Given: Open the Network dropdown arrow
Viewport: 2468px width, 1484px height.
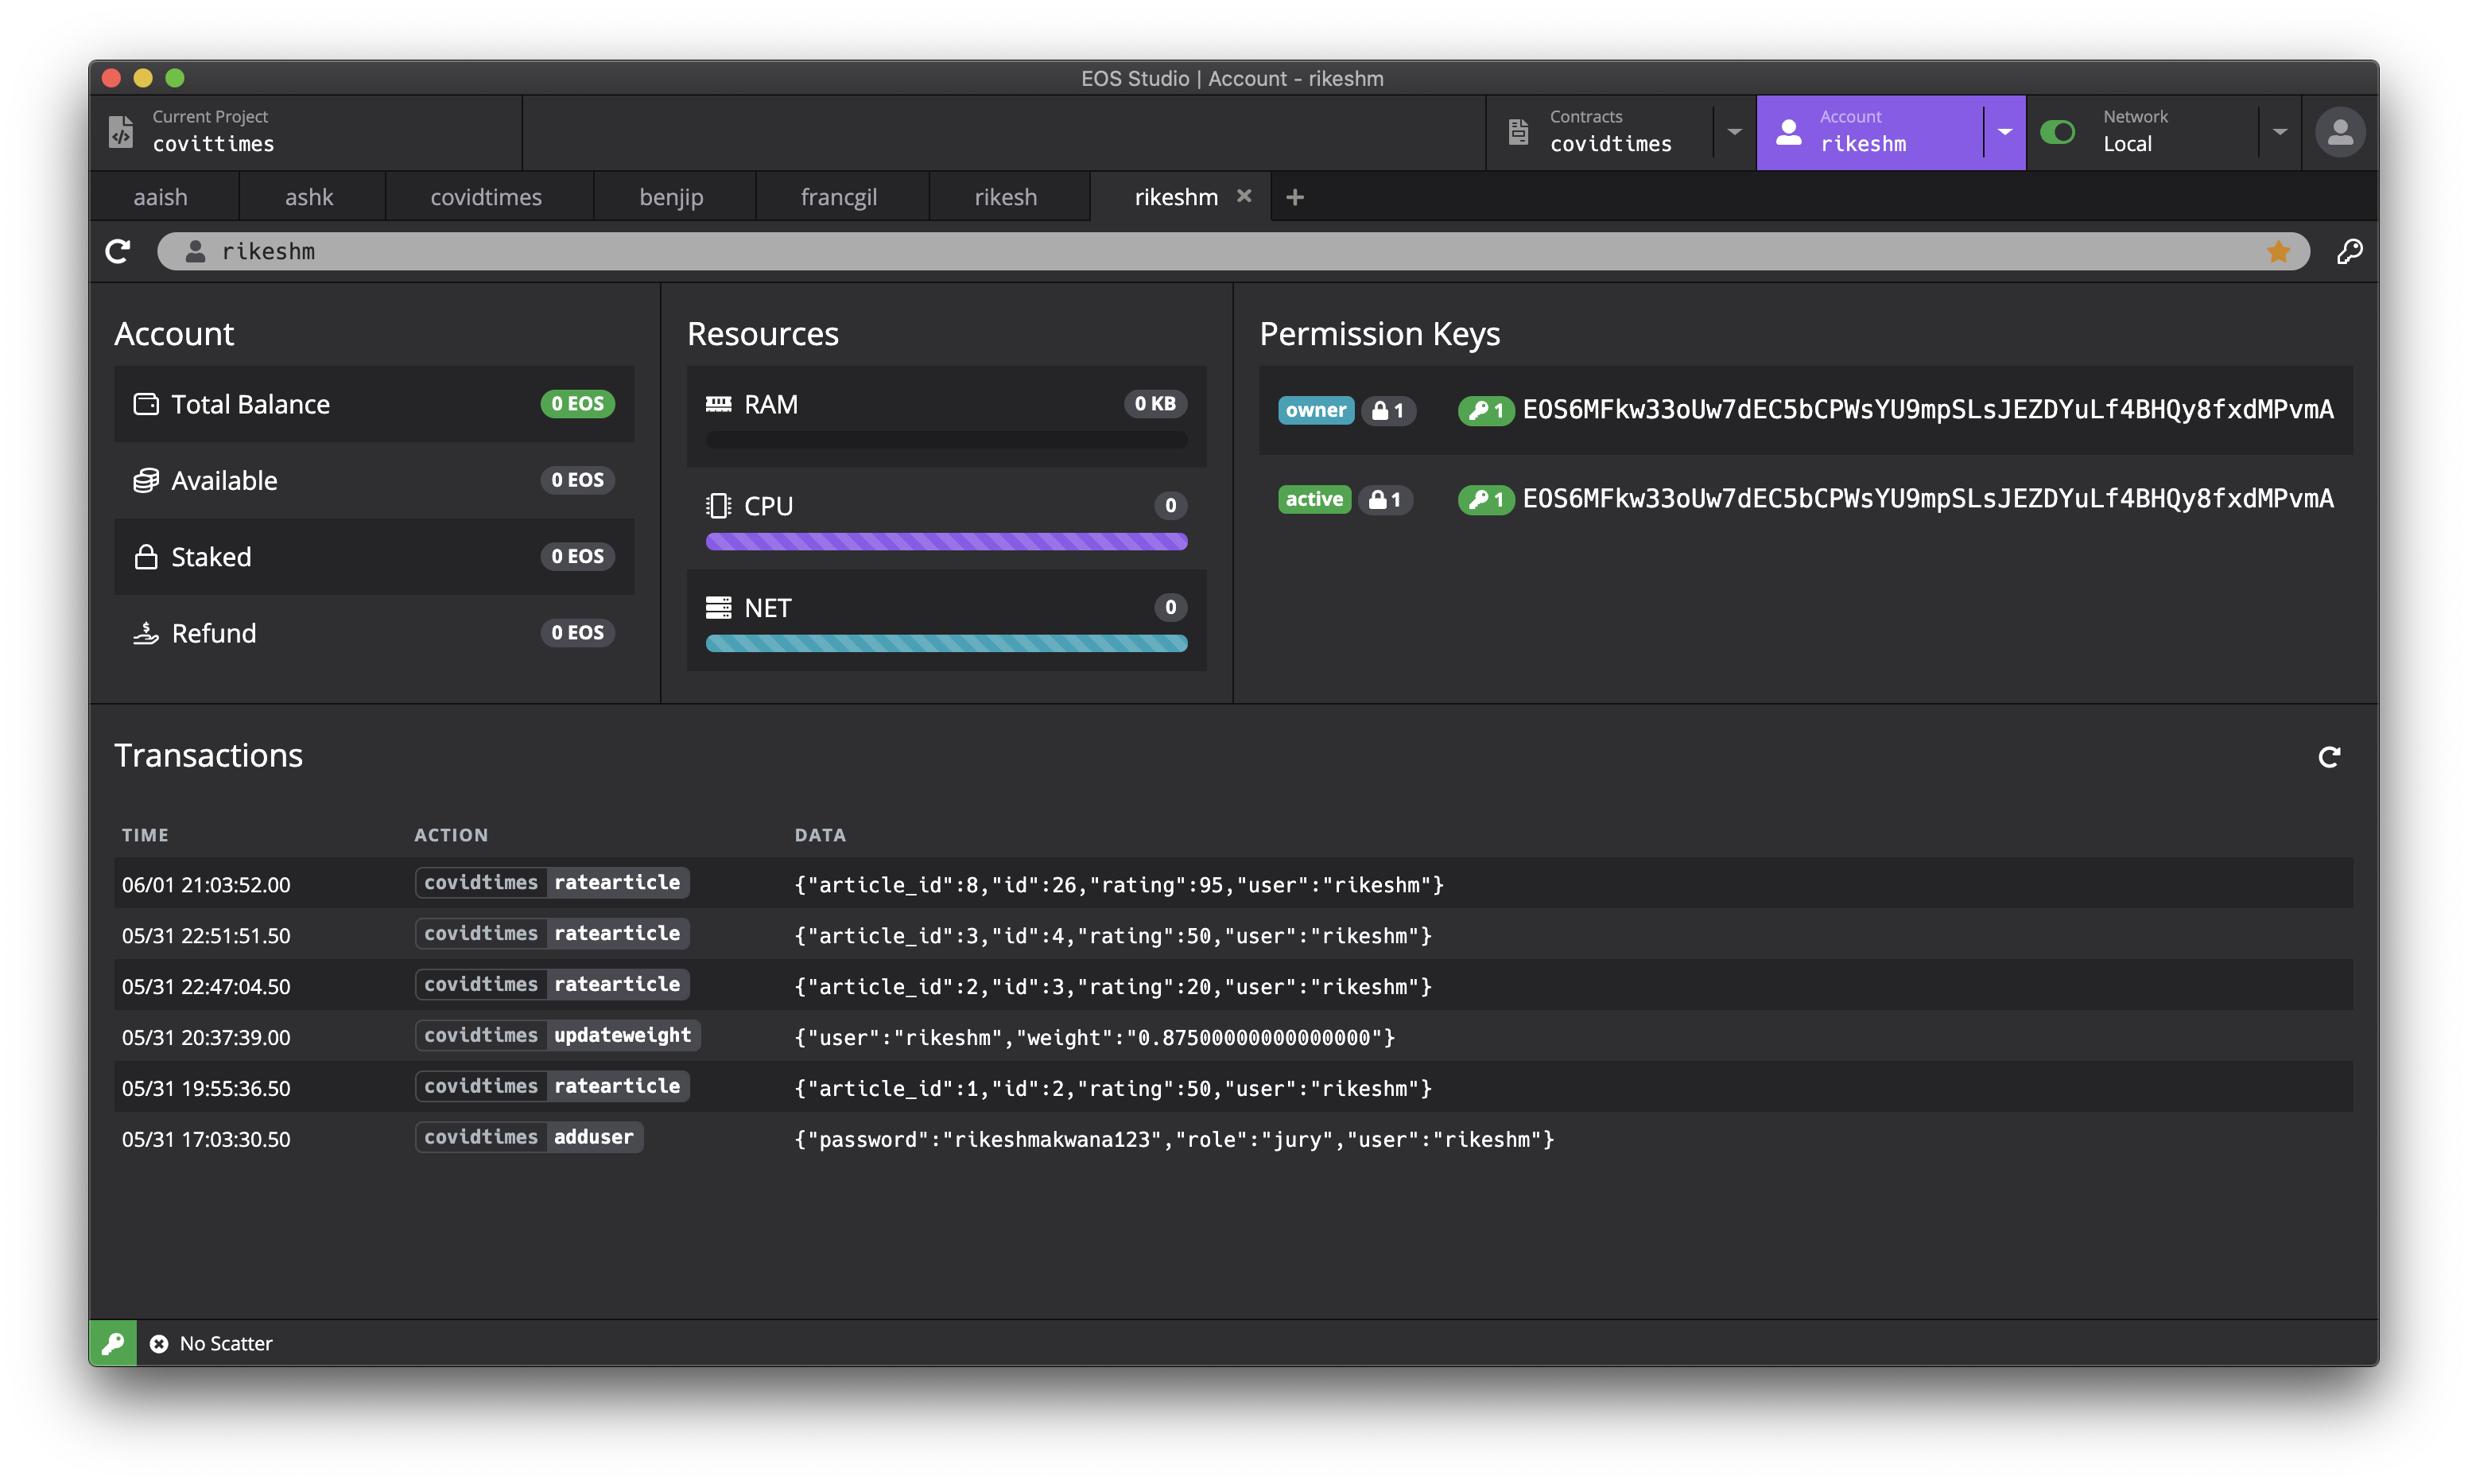Looking at the screenshot, I should coord(2279,132).
